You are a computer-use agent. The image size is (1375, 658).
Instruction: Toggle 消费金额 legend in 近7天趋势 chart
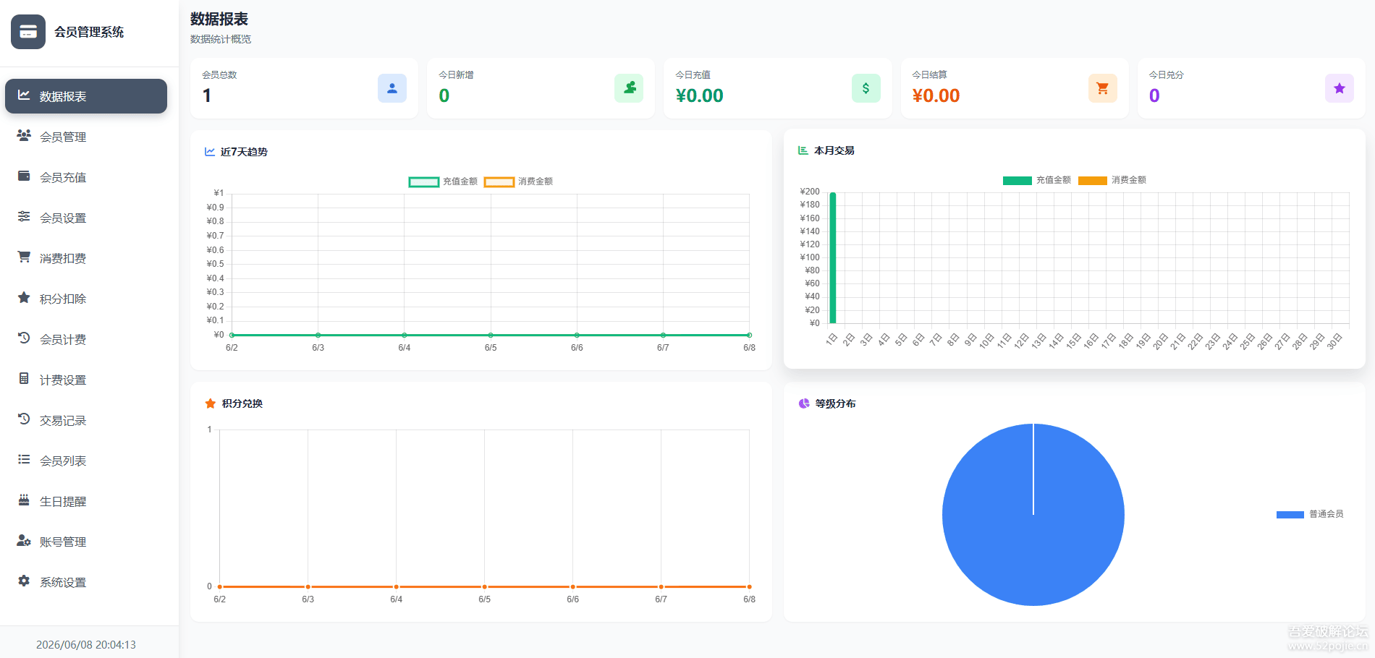(518, 181)
